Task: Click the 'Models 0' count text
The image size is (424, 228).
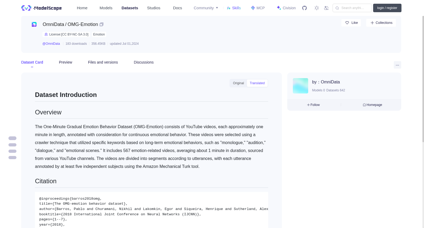Action: 319,90
